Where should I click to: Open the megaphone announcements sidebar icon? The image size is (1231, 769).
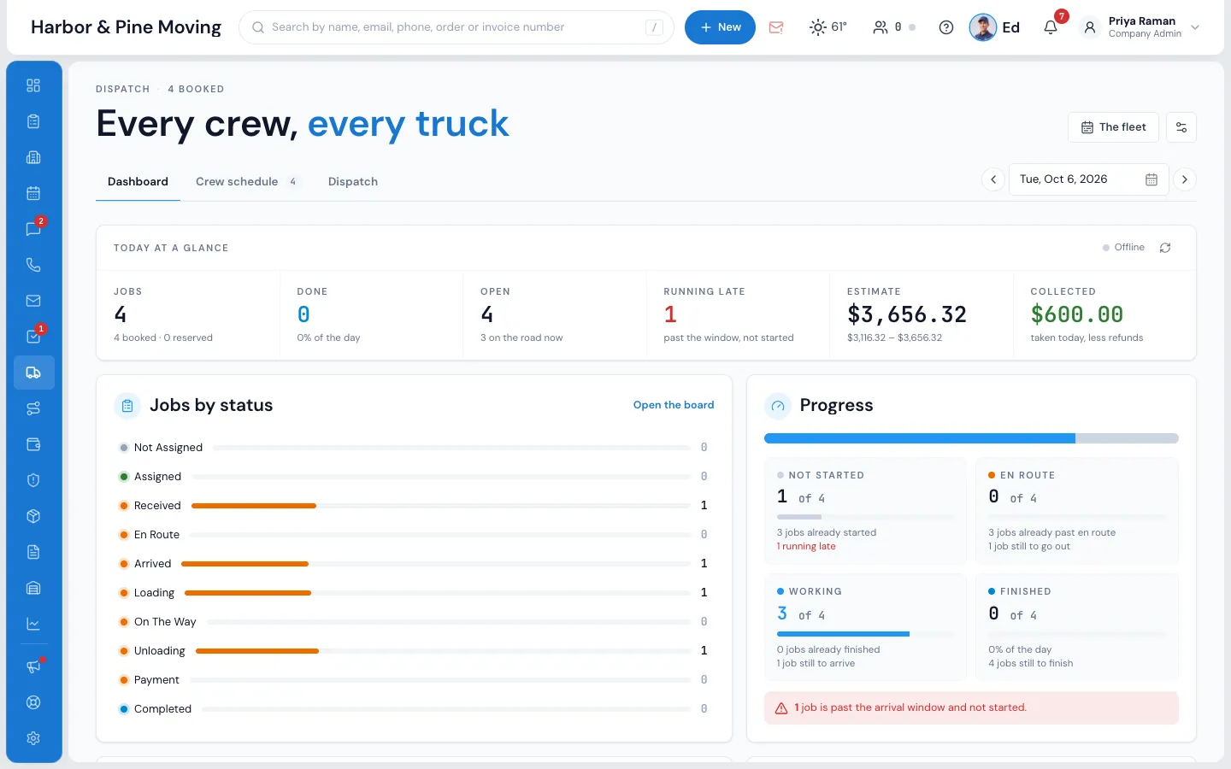33,666
